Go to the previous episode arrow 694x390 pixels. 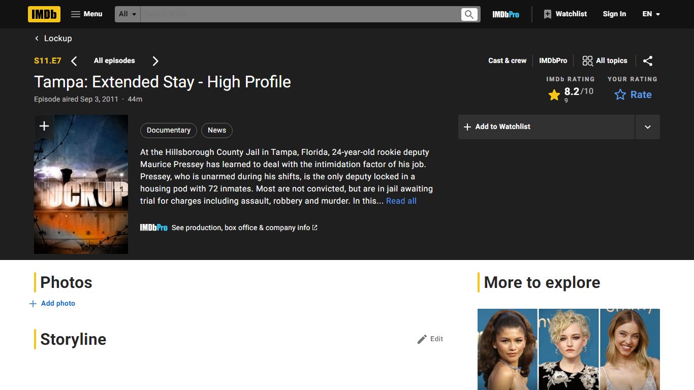point(74,61)
